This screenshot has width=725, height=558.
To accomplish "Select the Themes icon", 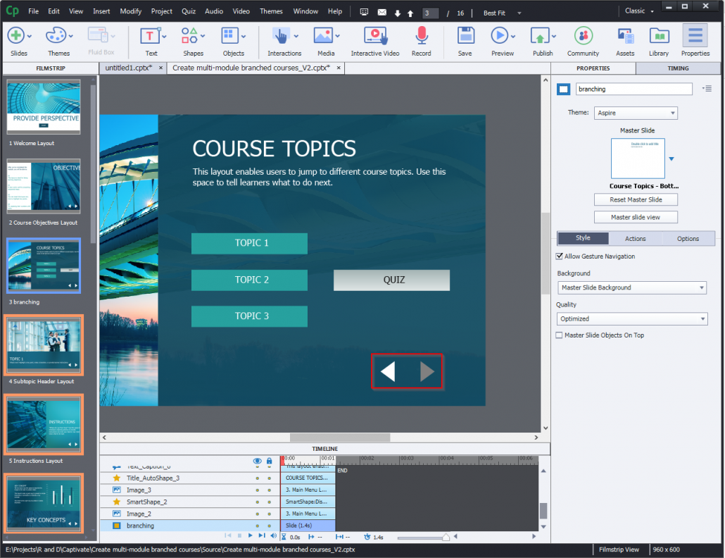I will coord(56,37).
